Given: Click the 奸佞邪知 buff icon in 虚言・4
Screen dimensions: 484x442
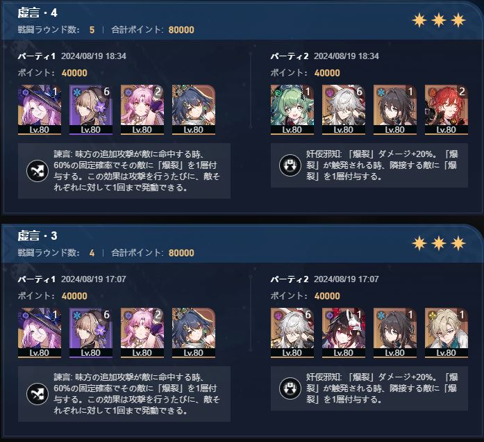Looking at the screenshot, I should (x=290, y=165).
